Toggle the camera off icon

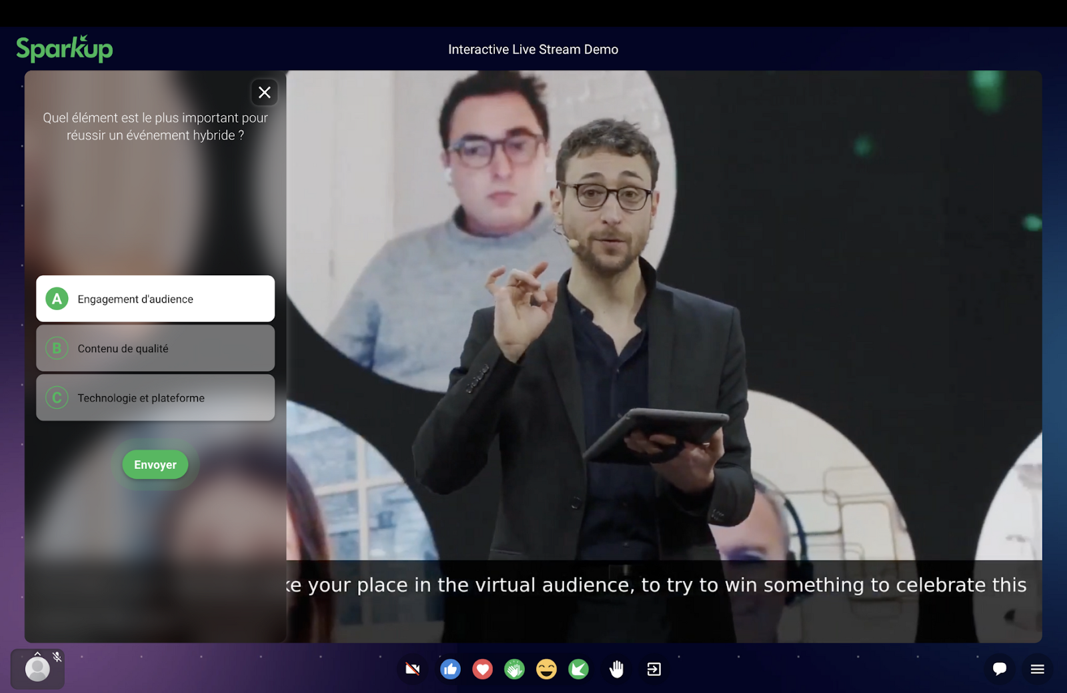point(413,669)
